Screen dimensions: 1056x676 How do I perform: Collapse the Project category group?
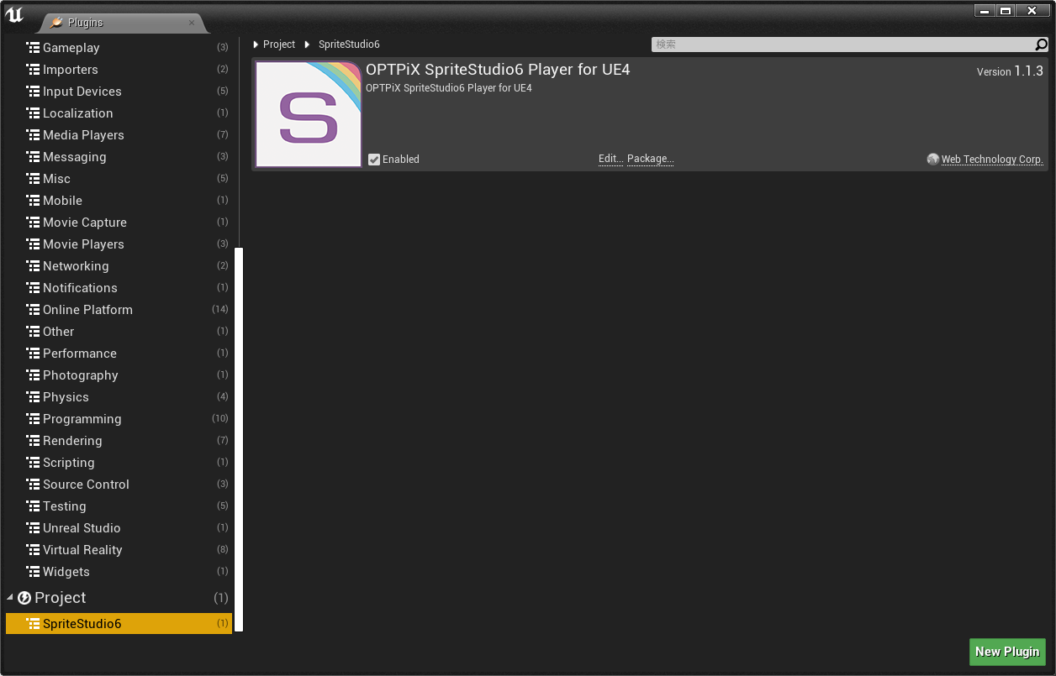(10, 598)
